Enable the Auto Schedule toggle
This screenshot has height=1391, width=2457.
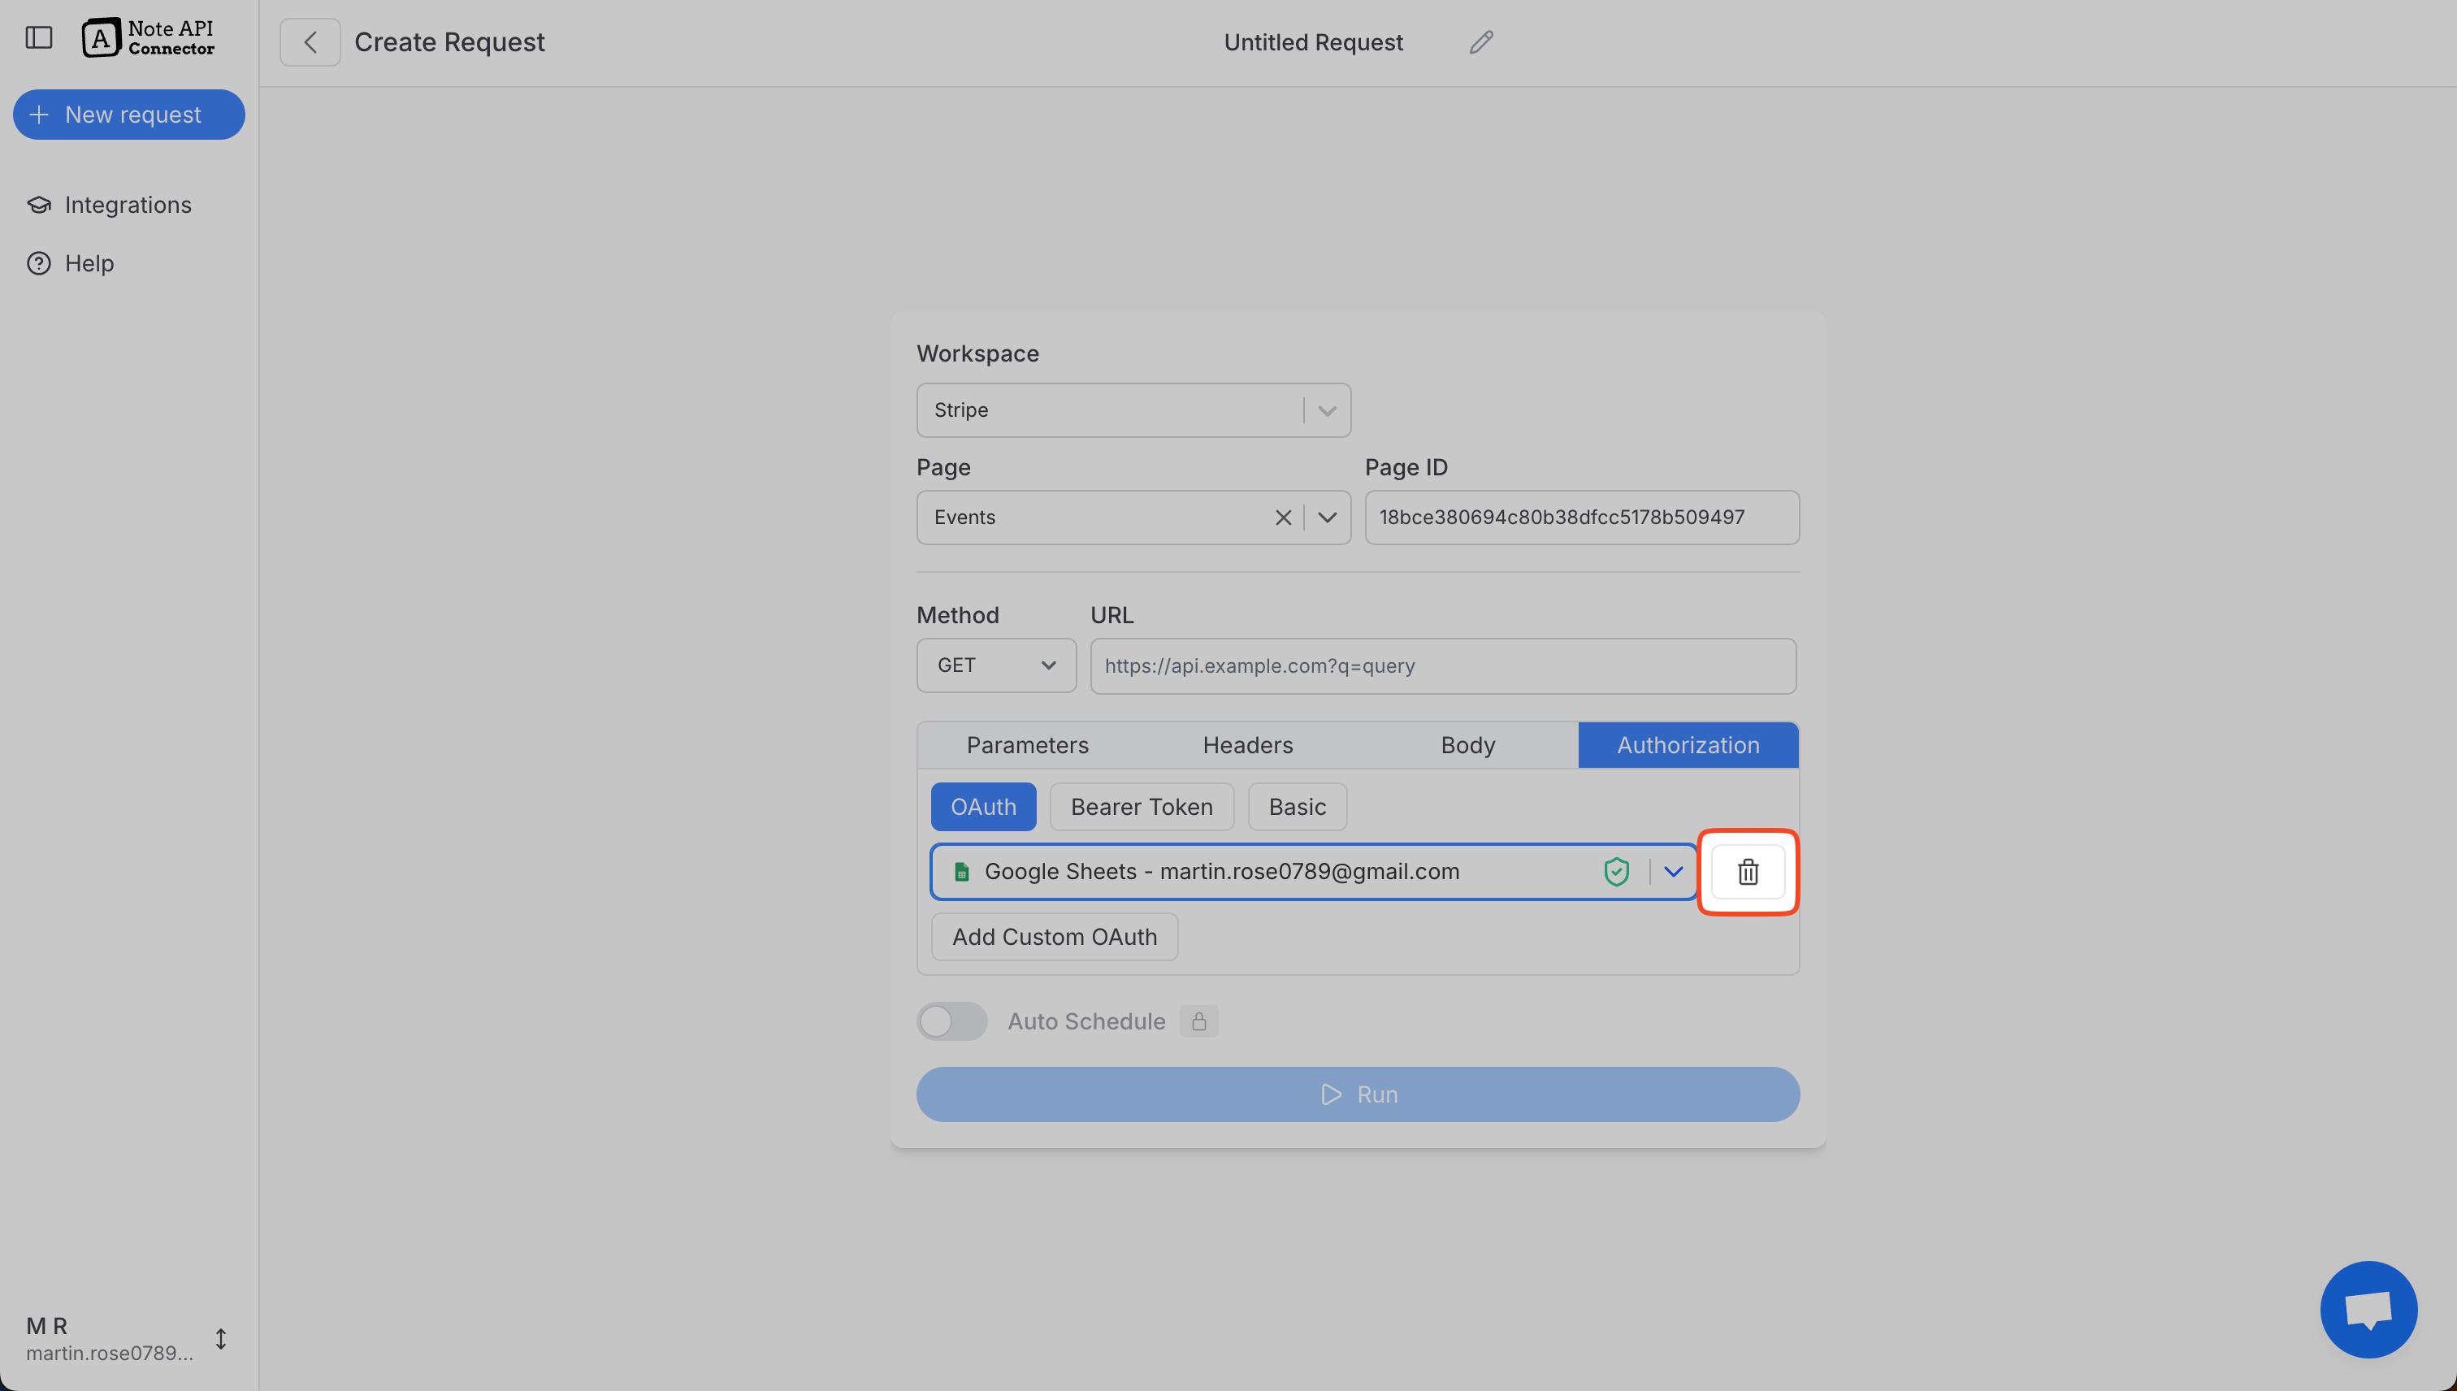click(x=951, y=1020)
